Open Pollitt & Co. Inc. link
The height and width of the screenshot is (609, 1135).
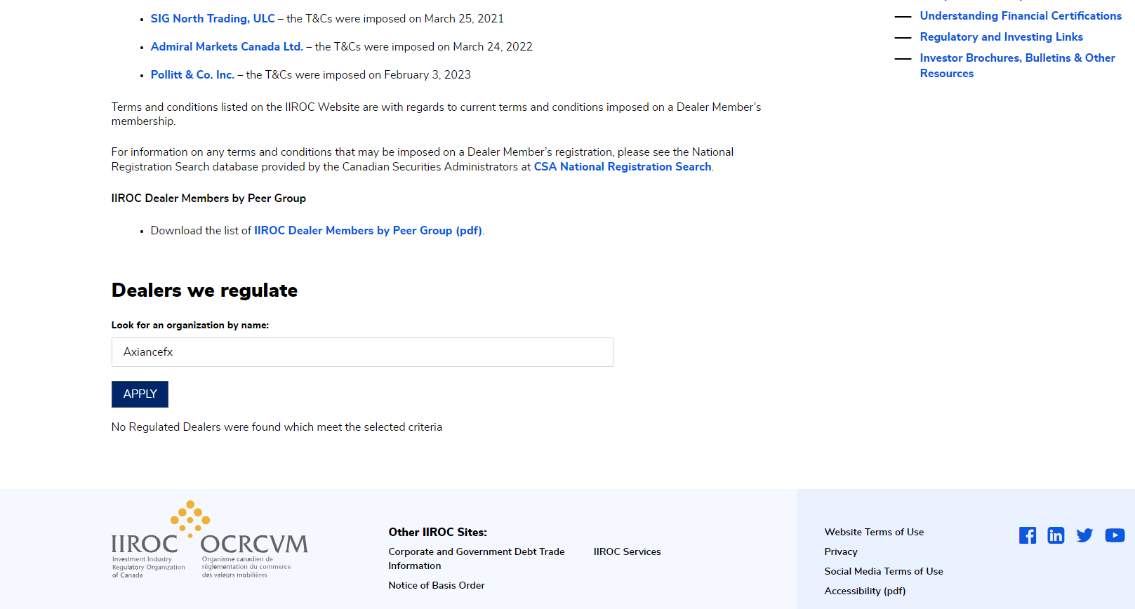click(192, 75)
